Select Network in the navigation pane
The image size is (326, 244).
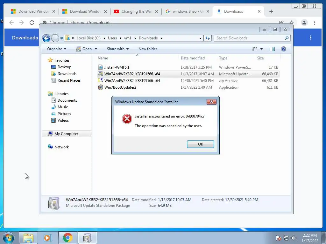pyautogui.click(x=61, y=147)
